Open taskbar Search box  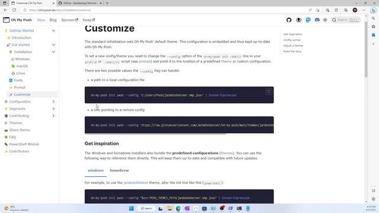point(146,208)
